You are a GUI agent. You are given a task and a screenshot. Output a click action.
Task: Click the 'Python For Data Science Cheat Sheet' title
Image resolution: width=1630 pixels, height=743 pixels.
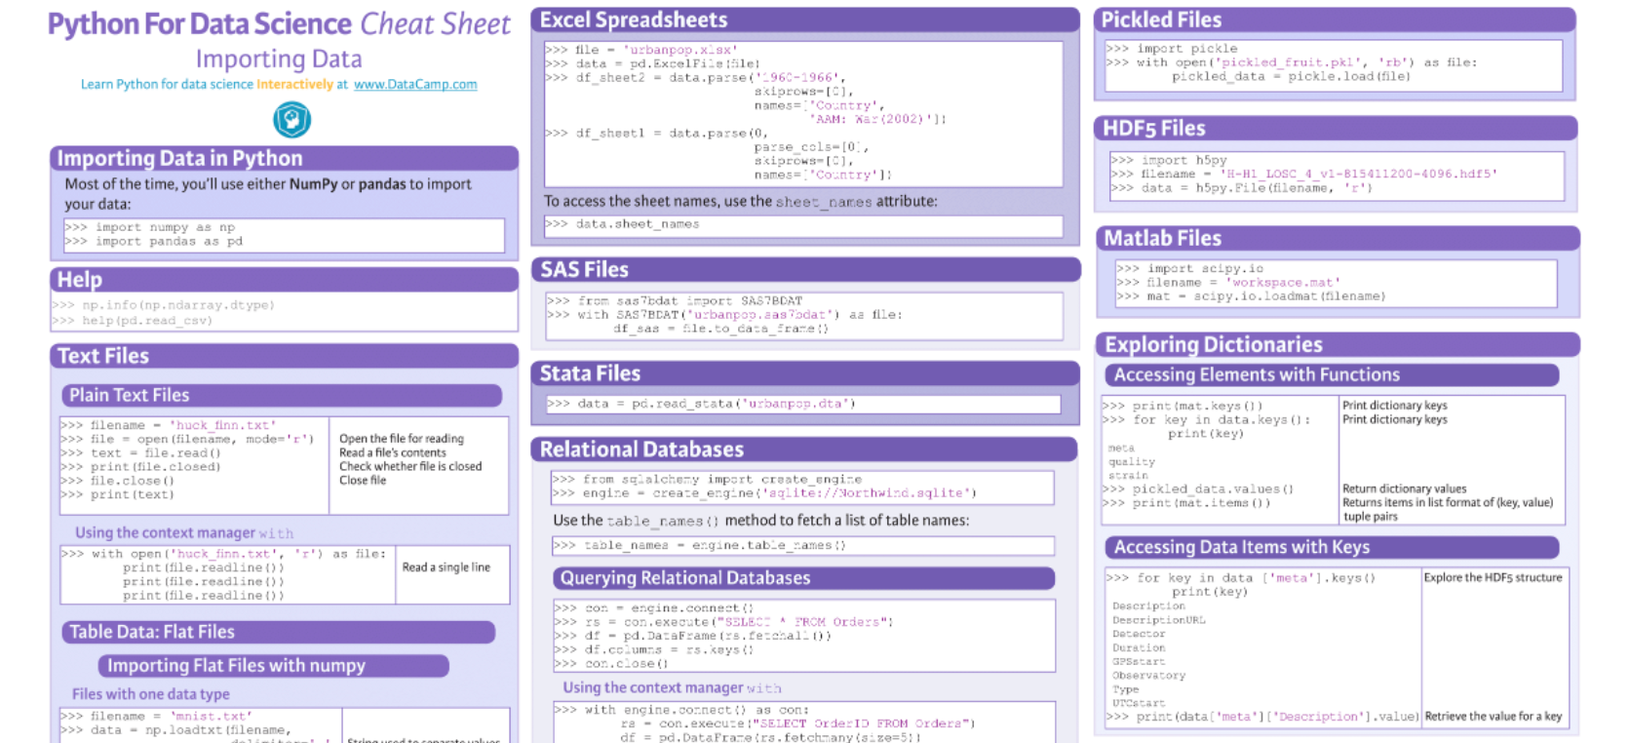(279, 24)
